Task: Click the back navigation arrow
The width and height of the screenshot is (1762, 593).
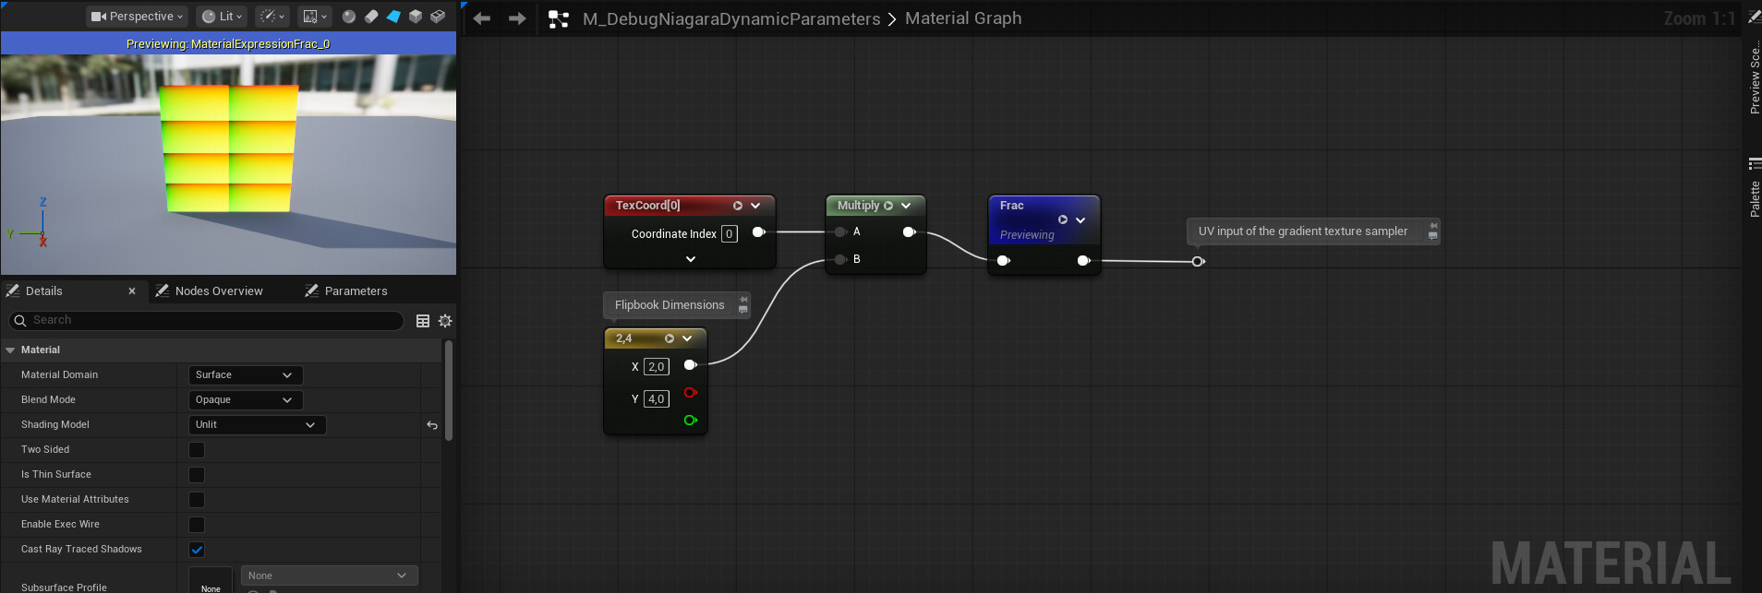Action: (x=482, y=18)
